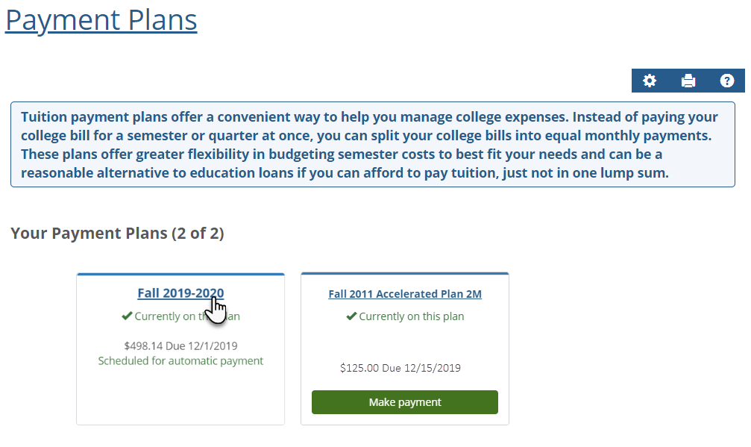Click empty space at bottom of Fall 2019-2020 card

[x=180, y=399]
